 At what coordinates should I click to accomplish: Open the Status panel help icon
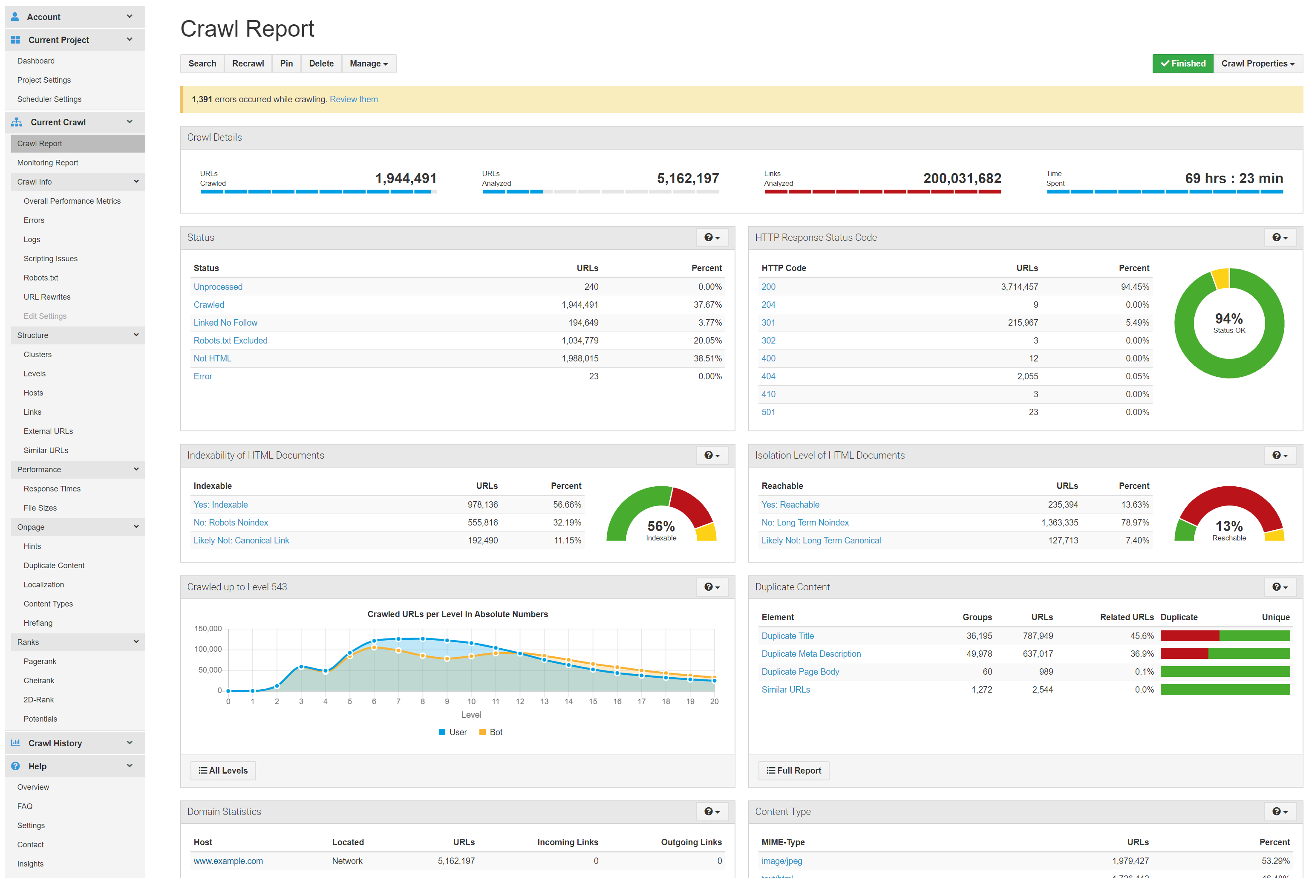(711, 237)
